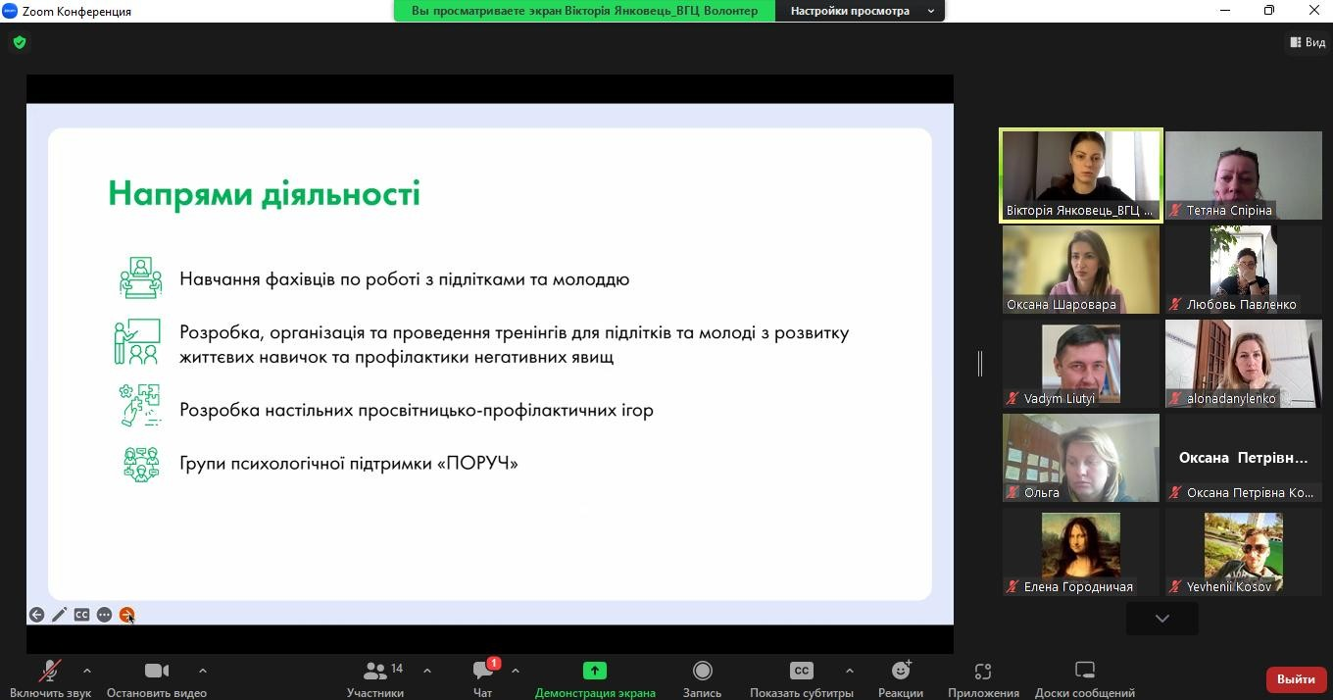The height and width of the screenshot is (700, 1333).
Task: Expand video options arrow next to the camera
Action: [203, 671]
